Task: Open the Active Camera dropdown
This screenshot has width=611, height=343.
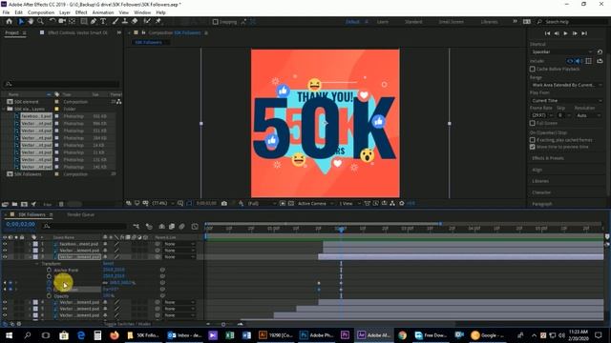Action: tap(316, 203)
